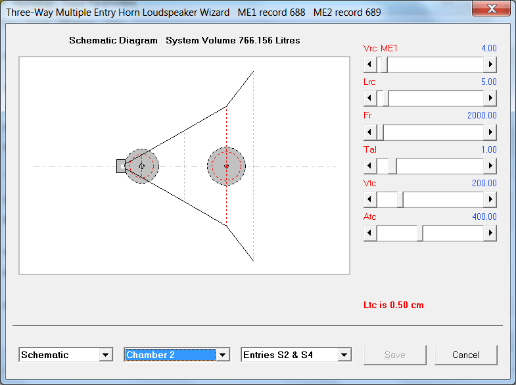Close the Horn Loudspeaker Wizard window

click(491, 9)
